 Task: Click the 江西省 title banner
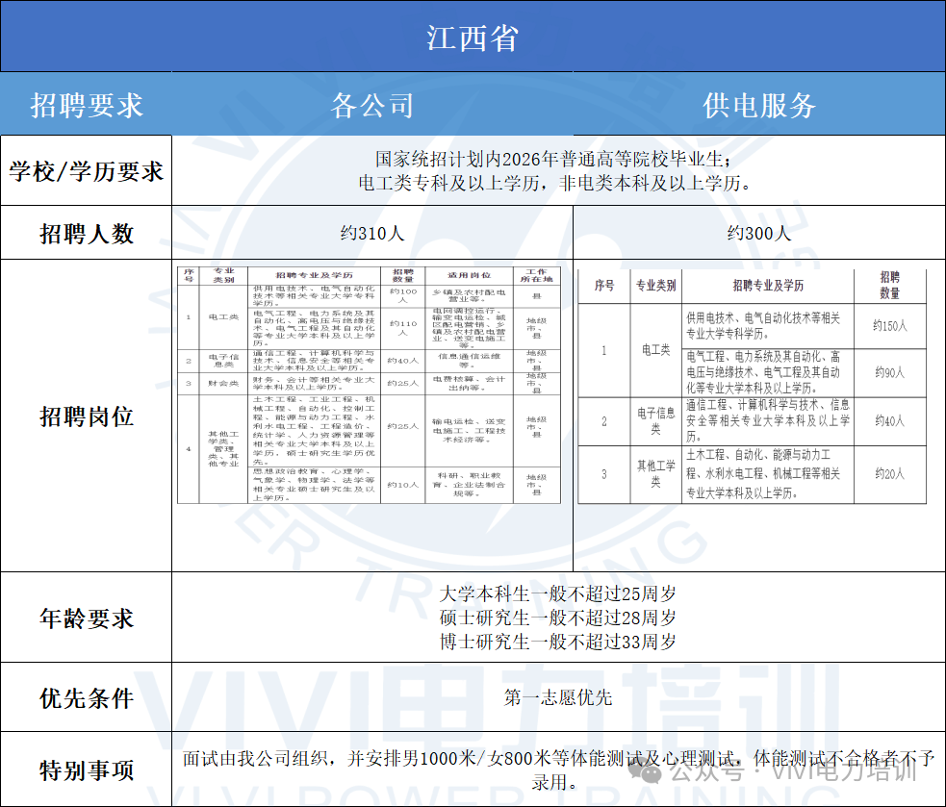473,37
